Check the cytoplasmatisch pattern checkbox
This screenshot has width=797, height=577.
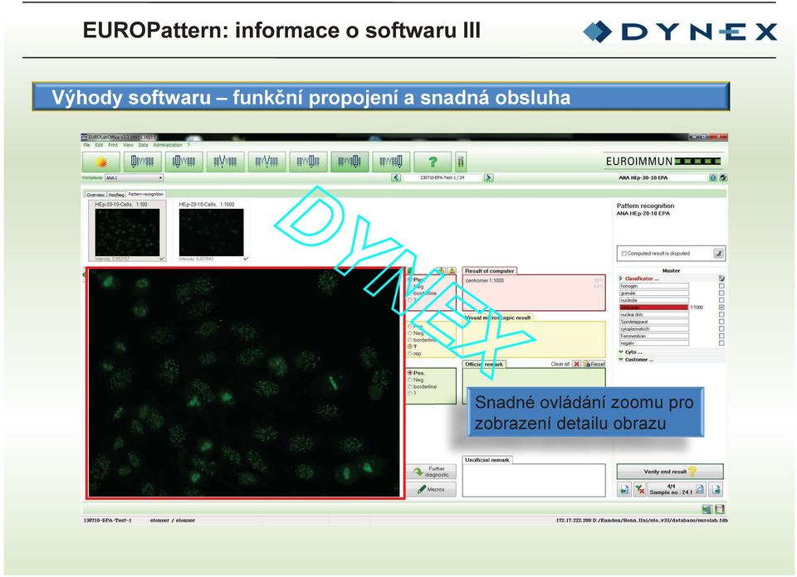[x=721, y=329]
